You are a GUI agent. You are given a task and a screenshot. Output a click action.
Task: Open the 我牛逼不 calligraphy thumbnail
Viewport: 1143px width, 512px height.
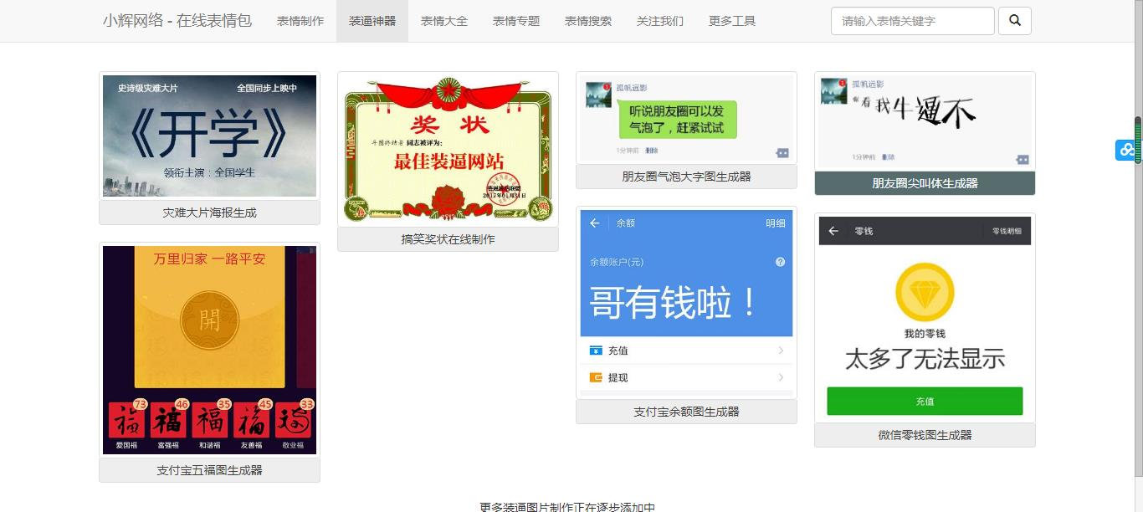[x=925, y=121]
